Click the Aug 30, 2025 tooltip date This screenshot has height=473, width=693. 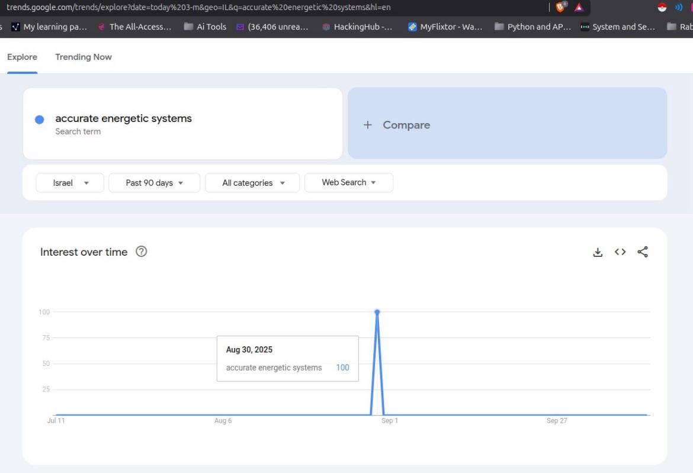pyautogui.click(x=249, y=350)
